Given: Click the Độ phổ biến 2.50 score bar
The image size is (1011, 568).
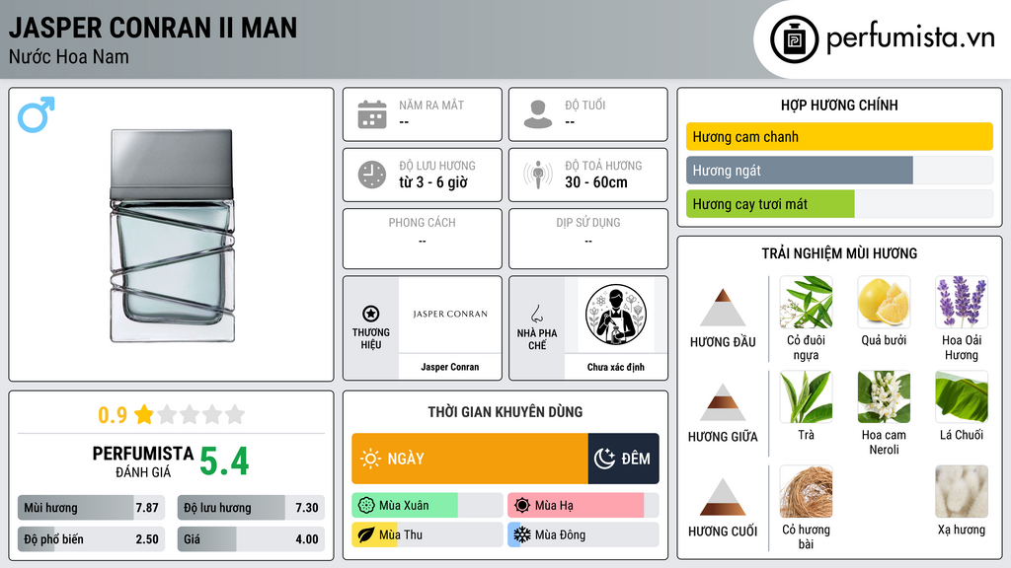Looking at the screenshot, I should click(91, 539).
